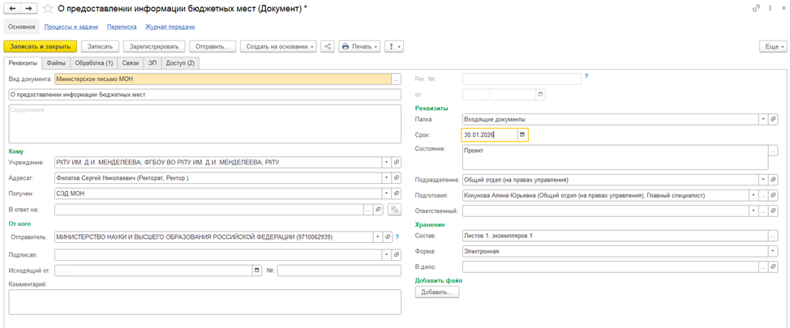Open the Процессы и задачи link

coord(71,27)
